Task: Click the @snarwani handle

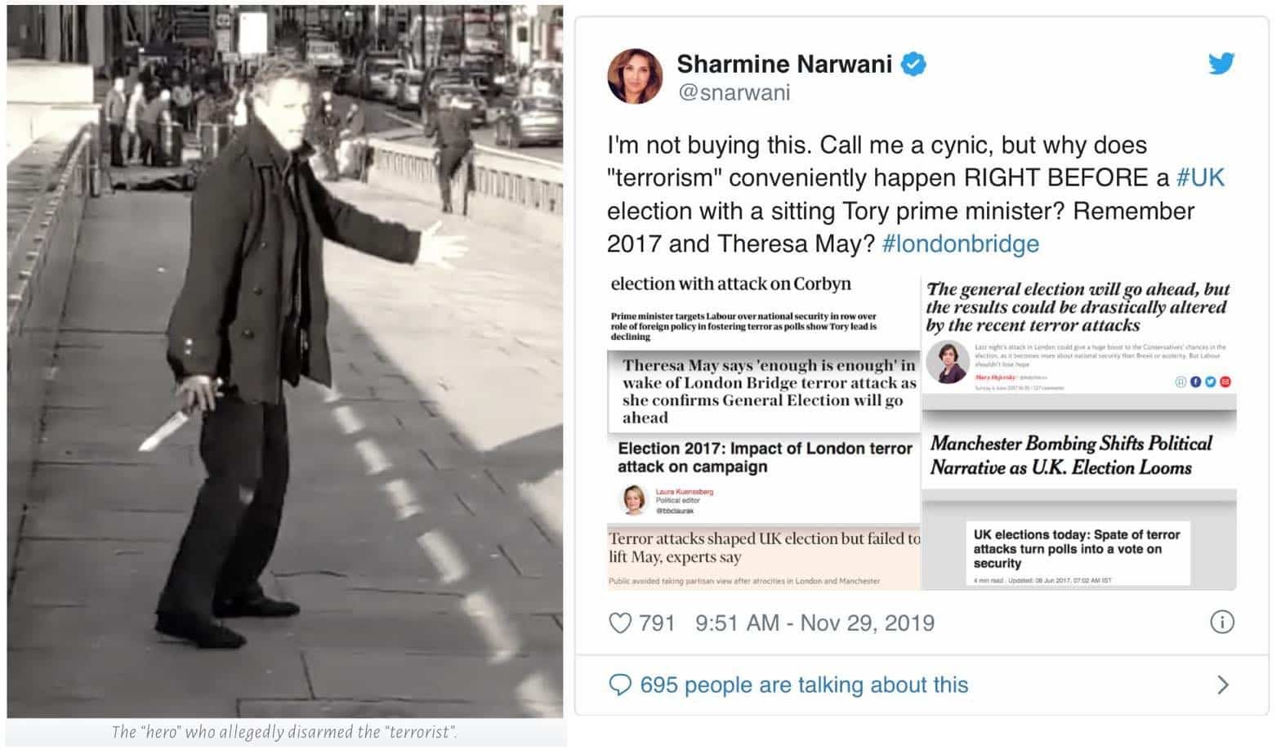Action: [734, 92]
